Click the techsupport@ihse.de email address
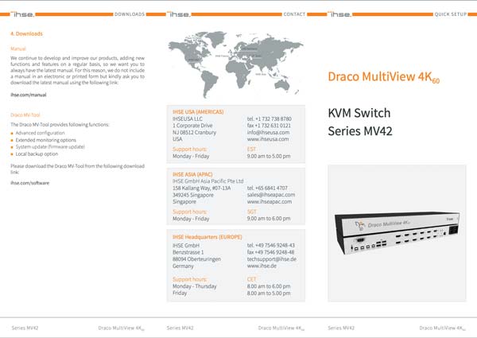The width and height of the screenshot is (477, 338). (271, 259)
